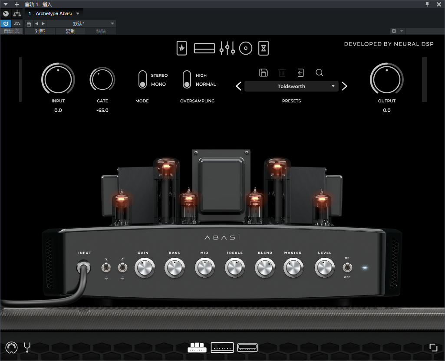445x361 pixels.
Task: Close the plugin window
Action: [x=439, y=4]
